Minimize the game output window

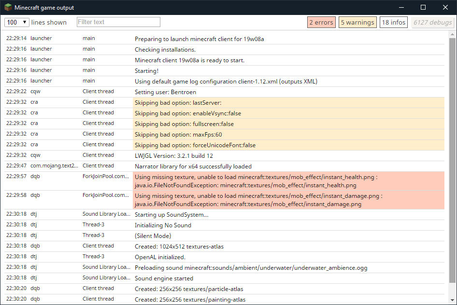coord(401,7)
